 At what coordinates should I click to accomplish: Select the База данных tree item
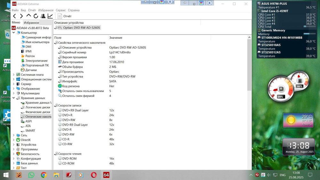(x=27, y=163)
